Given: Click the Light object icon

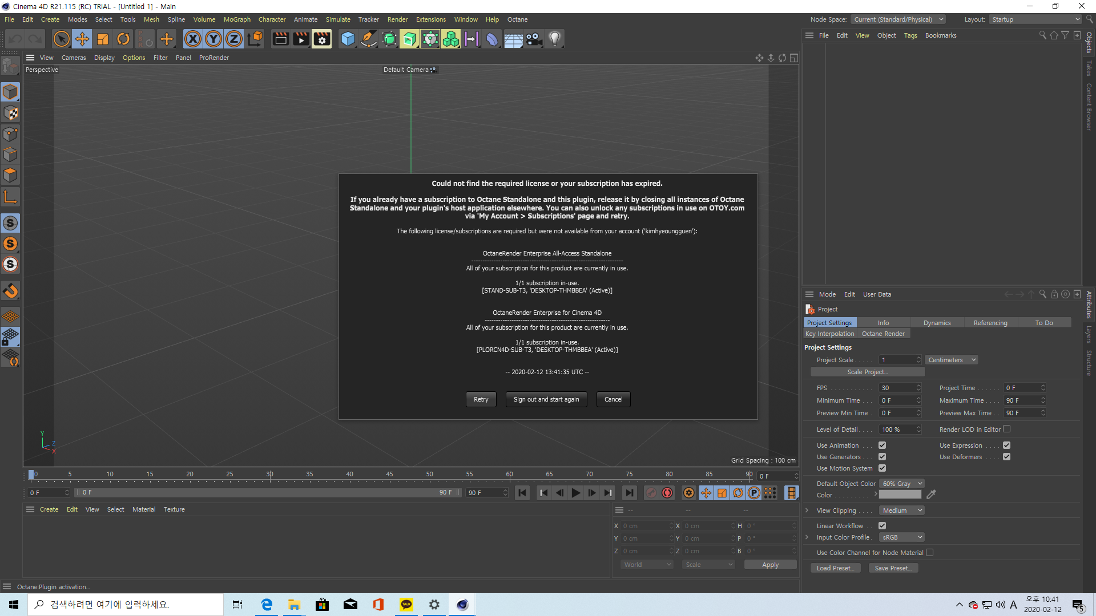Looking at the screenshot, I should click(x=554, y=39).
